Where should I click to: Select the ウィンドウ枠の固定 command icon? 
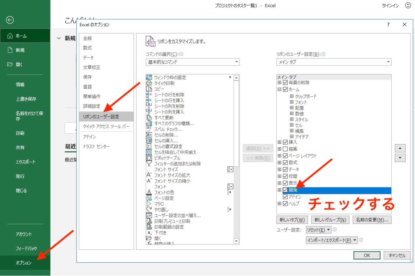pyautogui.click(x=149, y=77)
